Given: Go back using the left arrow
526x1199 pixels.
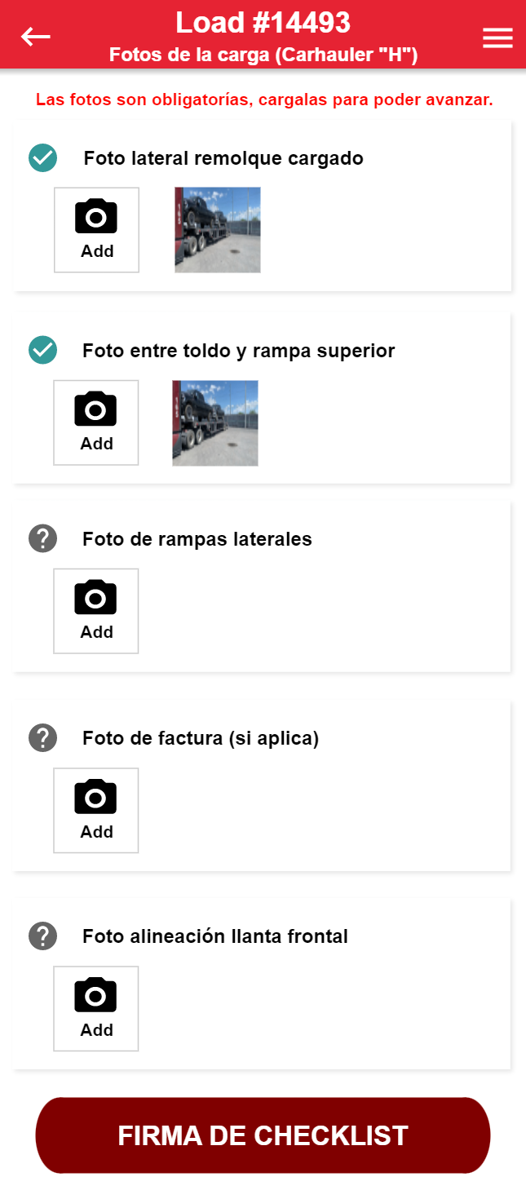Looking at the screenshot, I should click(36, 37).
